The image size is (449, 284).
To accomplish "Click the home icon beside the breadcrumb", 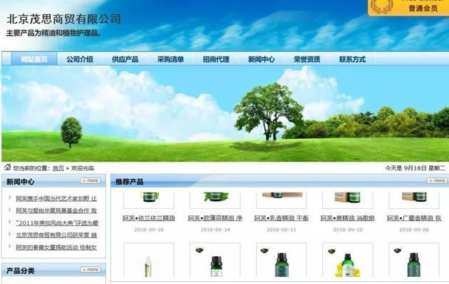I will click(x=7, y=167).
